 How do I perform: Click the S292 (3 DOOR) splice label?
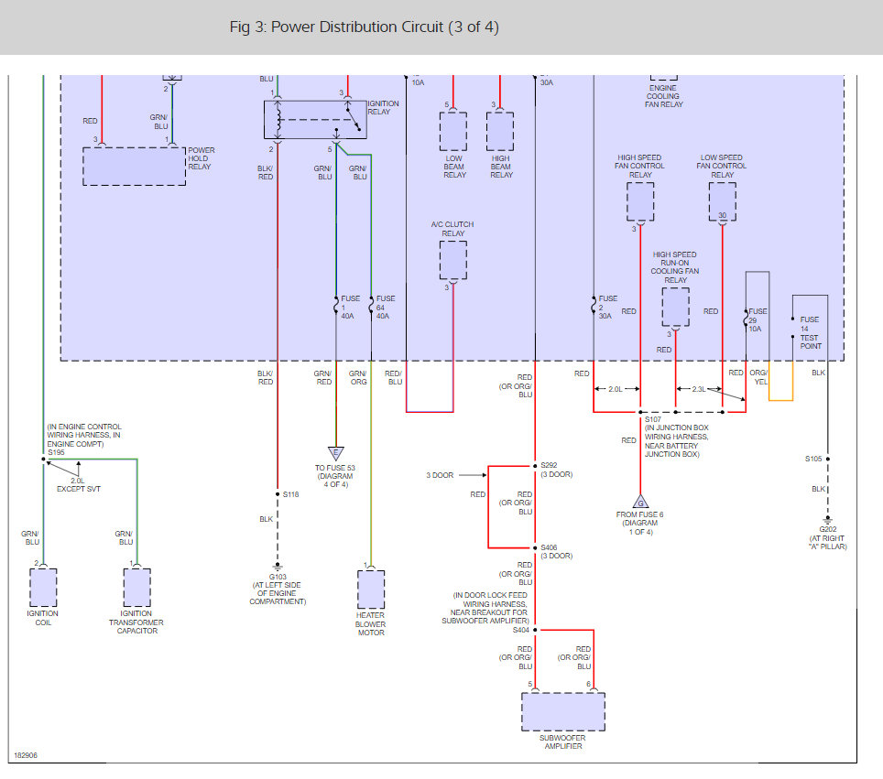tap(556, 470)
